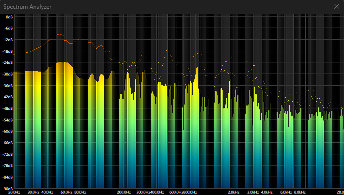The image size is (344, 195).
Task: Click the 20.0Hz label at the axis start
Action: pyautogui.click(x=15, y=192)
